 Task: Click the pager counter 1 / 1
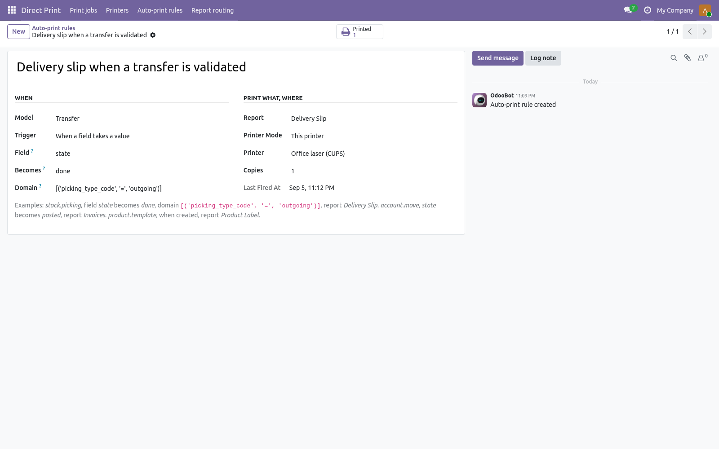point(672,31)
